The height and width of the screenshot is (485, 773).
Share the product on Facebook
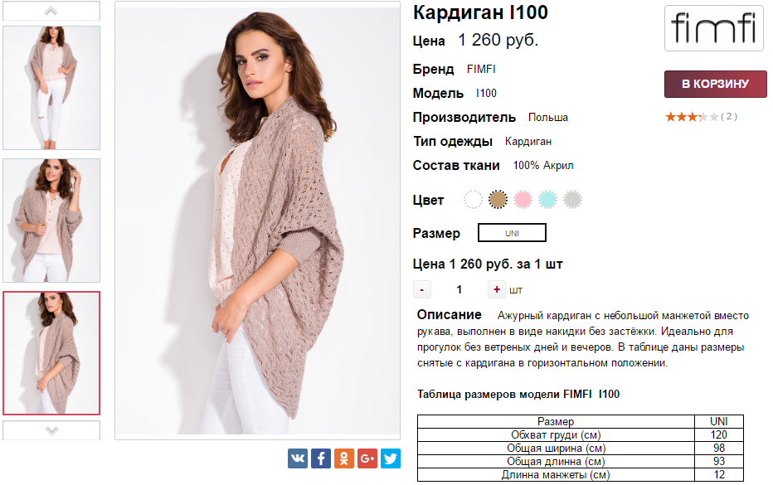[321, 458]
